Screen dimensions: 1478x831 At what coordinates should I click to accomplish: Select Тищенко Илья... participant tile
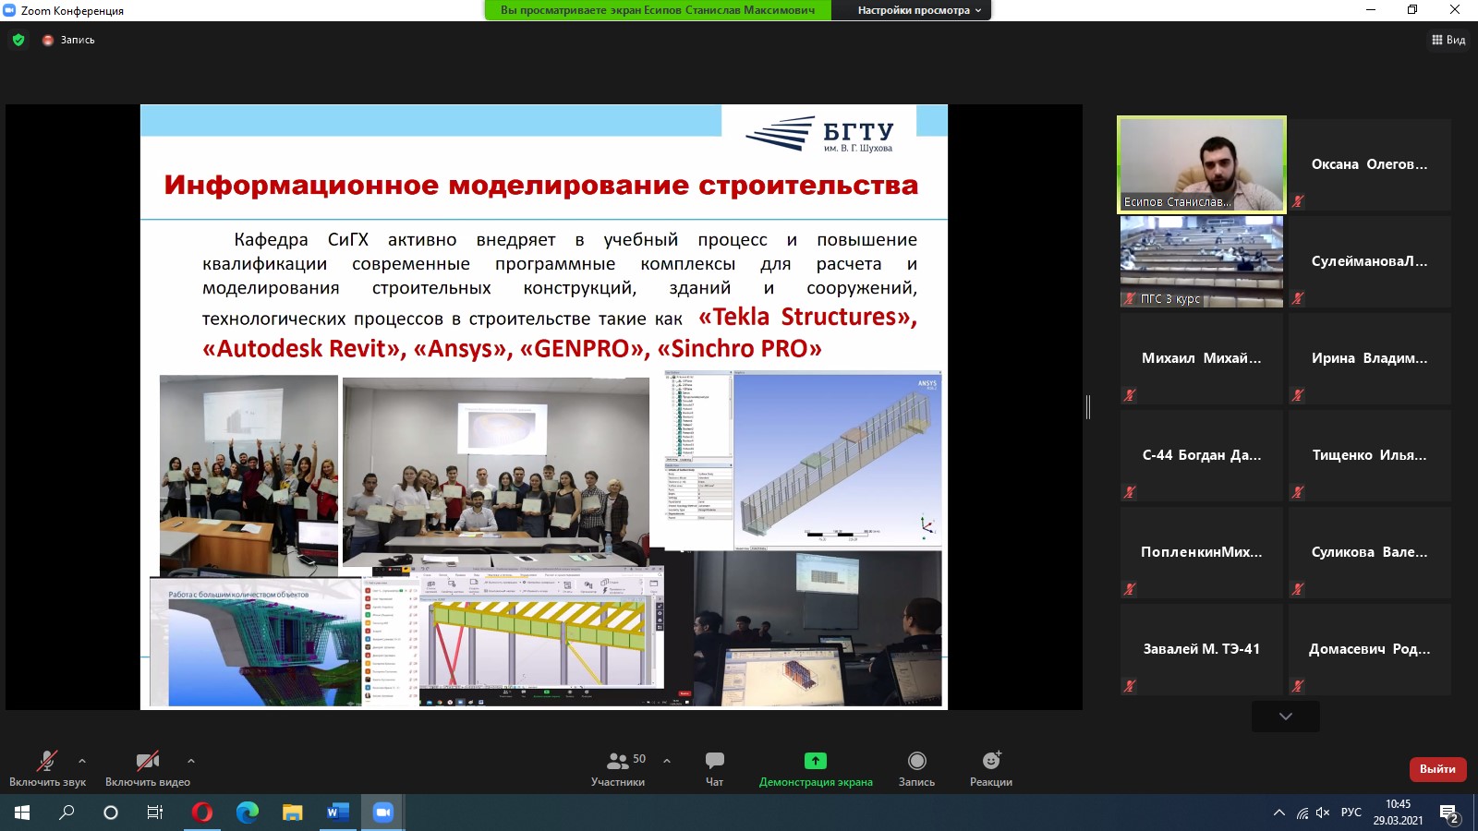(1370, 455)
